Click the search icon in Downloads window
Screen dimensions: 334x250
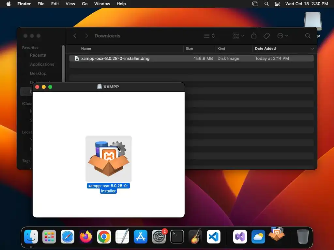coord(308,36)
